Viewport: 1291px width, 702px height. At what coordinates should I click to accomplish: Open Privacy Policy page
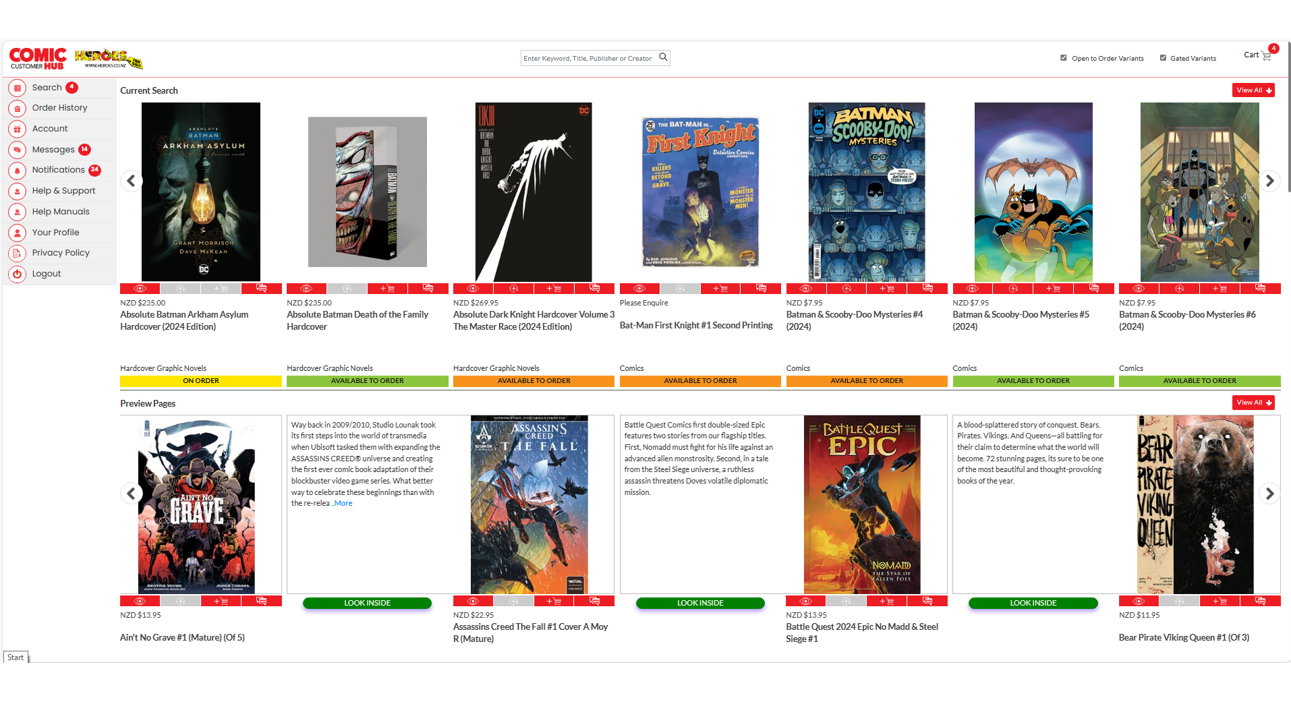60,253
